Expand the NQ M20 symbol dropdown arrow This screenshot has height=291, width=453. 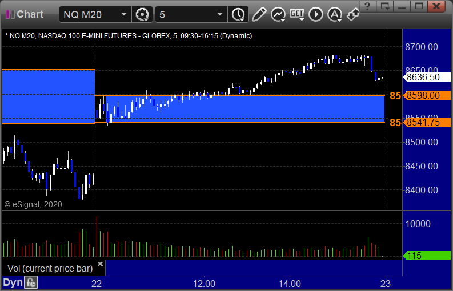click(x=123, y=14)
